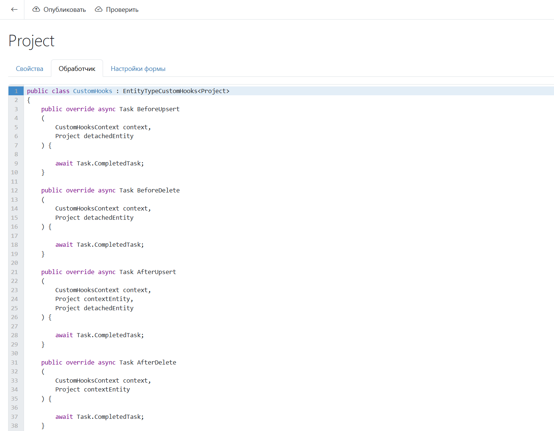
Task: Click line number 31 in gutter
Action: [x=15, y=363]
